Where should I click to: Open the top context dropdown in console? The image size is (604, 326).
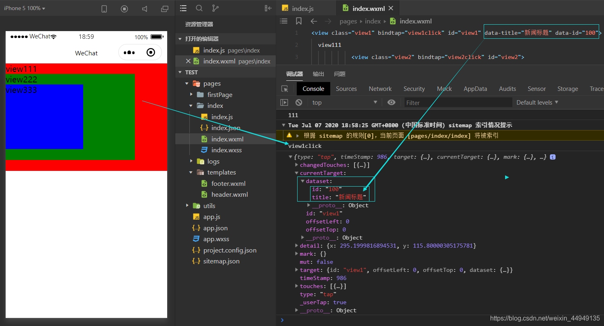click(x=344, y=103)
